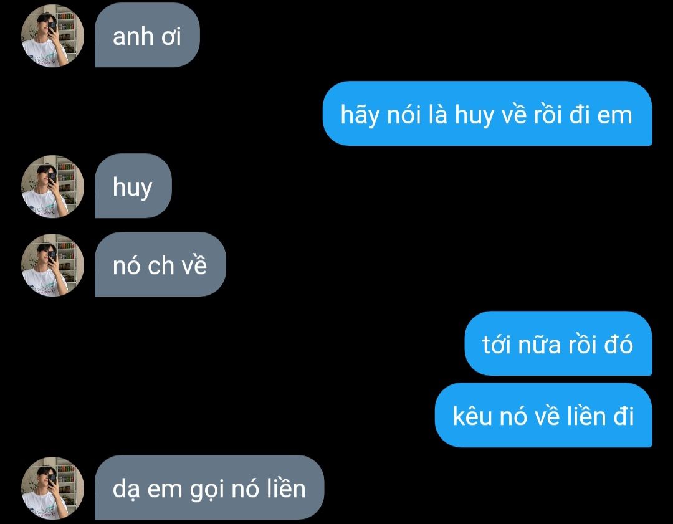
Task: Open avatar beside "nó ch về" message
Action: pyautogui.click(x=52, y=265)
